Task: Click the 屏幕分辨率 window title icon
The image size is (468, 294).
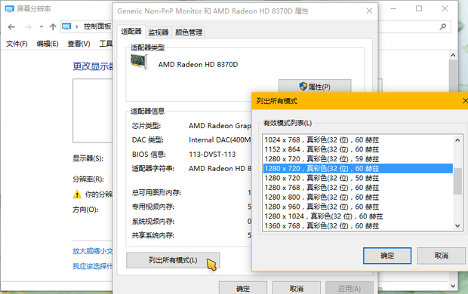Action: [x=9, y=9]
